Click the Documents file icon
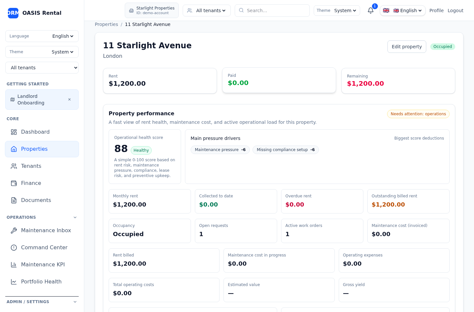 tap(14, 200)
